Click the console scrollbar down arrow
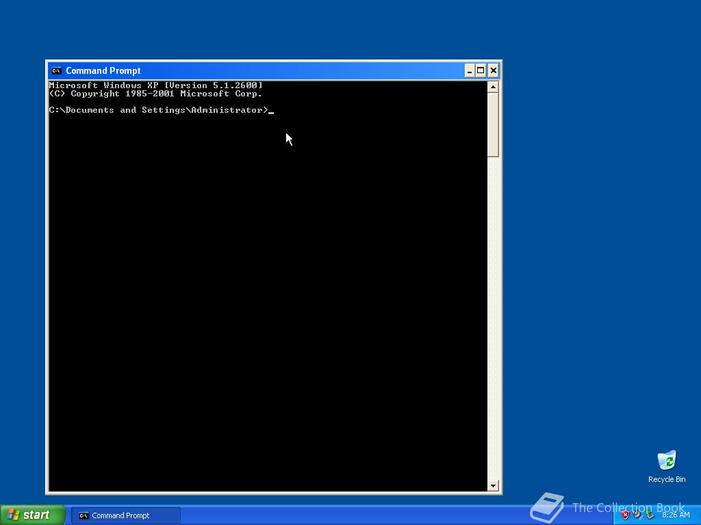 click(x=493, y=486)
